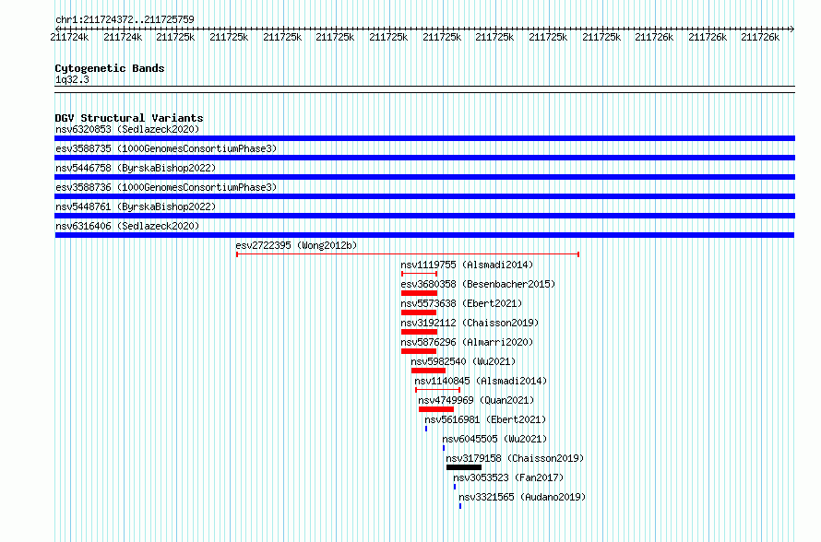Click the black bar under nsv3179158

(464, 467)
